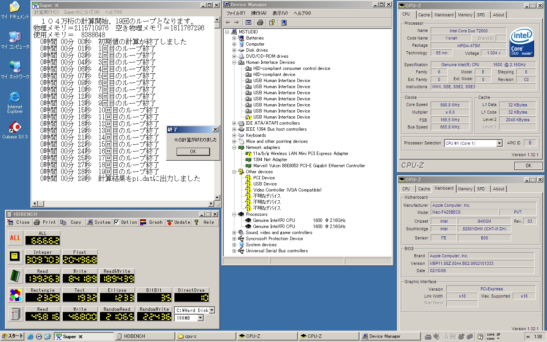Toggle the Option checkbox in HDBENCH toolbar
Screen dimensions: 547x342
click(117, 222)
